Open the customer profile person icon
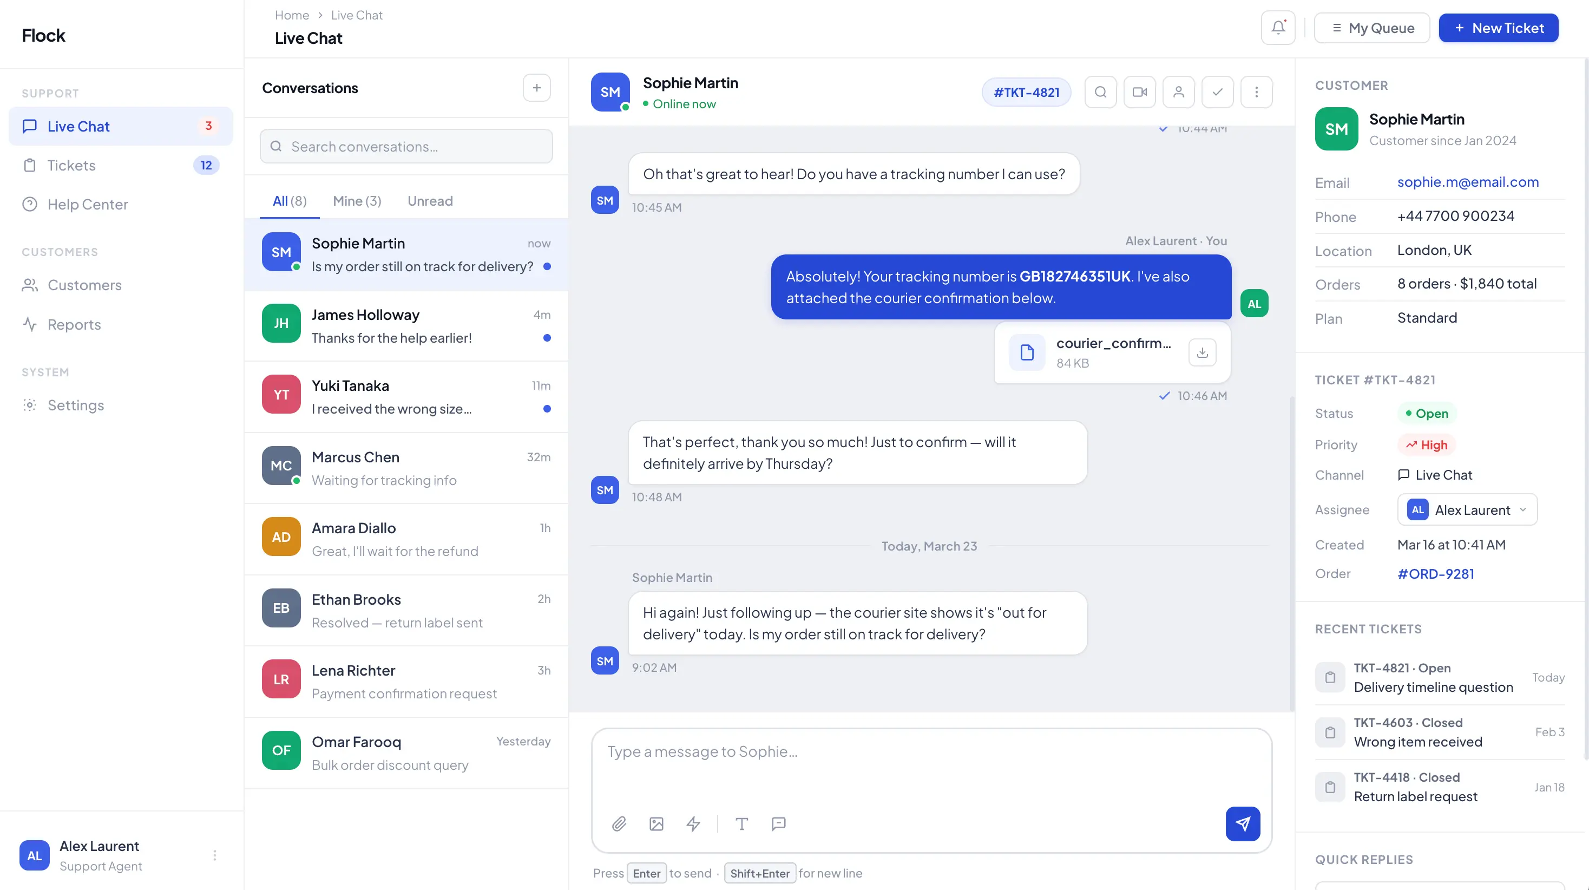 point(1178,92)
